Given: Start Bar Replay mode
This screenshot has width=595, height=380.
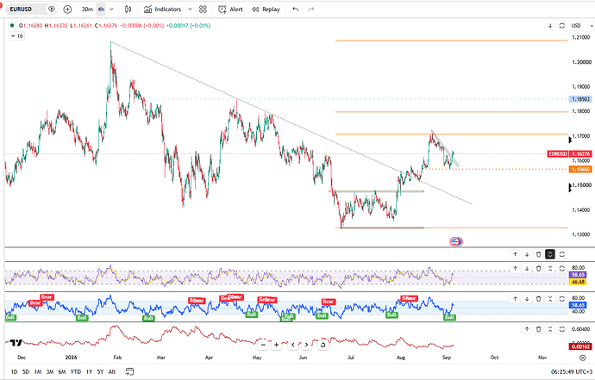Looking at the screenshot, I should click(x=266, y=9).
